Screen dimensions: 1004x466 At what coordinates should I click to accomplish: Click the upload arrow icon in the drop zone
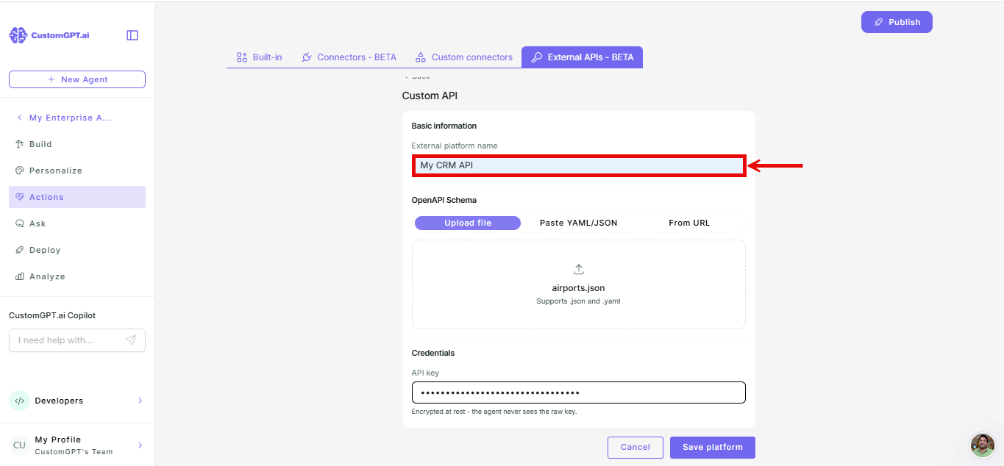point(579,269)
